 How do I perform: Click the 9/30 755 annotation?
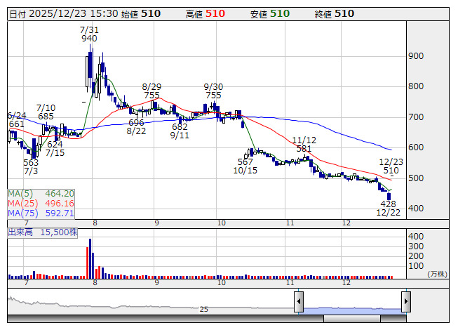(x=213, y=91)
